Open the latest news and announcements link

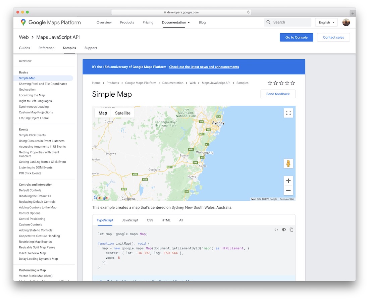click(204, 67)
